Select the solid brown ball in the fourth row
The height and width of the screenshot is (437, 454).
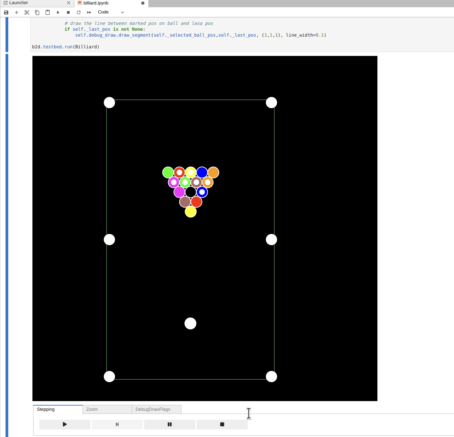click(x=185, y=202)
